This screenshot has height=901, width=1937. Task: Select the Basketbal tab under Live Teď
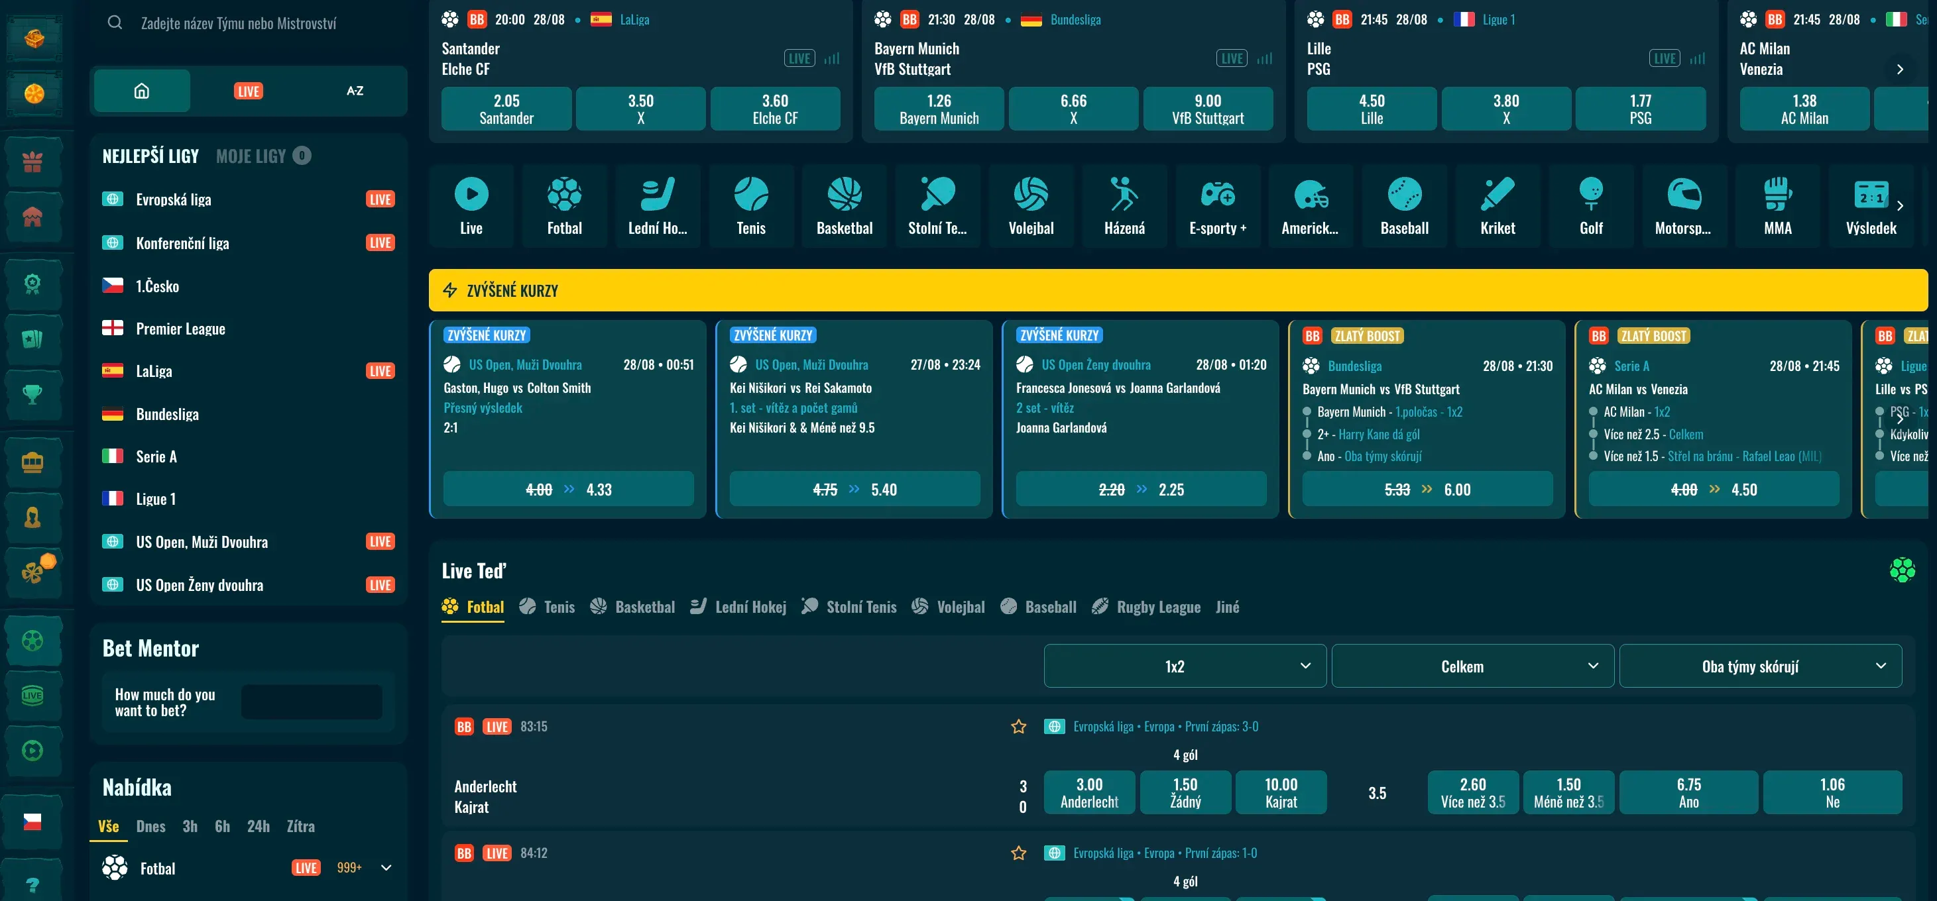(x=632, y=606)
